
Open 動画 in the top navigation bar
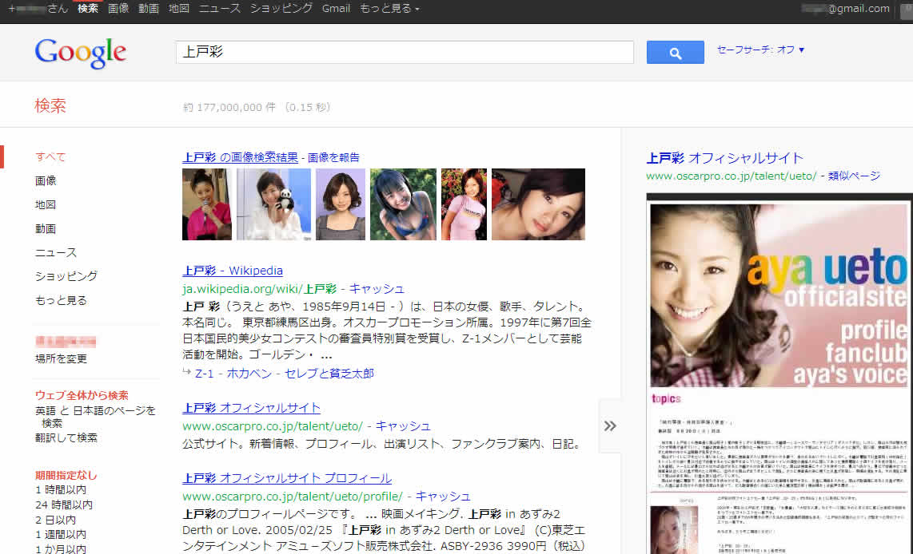coord(149,9)
